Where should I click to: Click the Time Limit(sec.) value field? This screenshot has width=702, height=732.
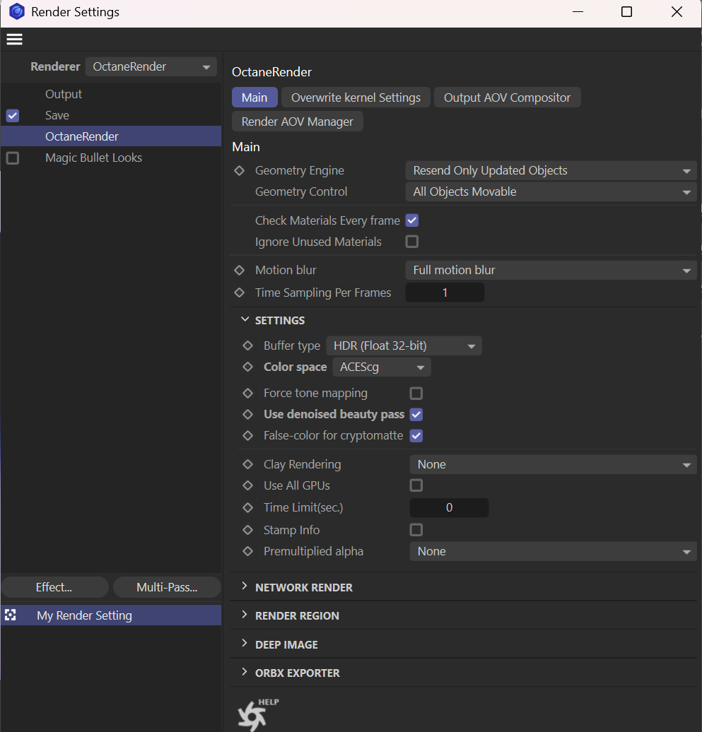pos(449,508)
